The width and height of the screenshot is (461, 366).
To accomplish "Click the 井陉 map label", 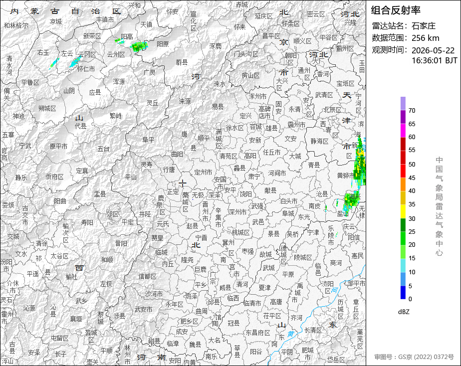I will point(145,214).
